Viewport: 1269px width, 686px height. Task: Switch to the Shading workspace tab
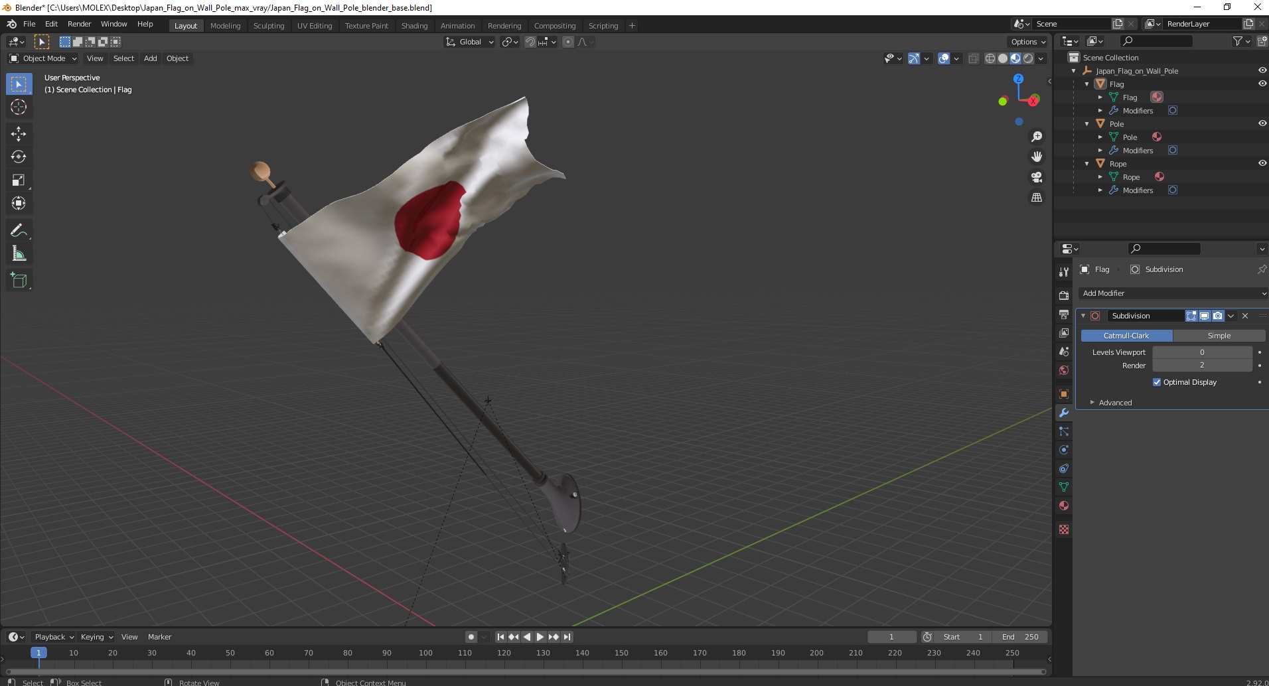pos(414,26)
